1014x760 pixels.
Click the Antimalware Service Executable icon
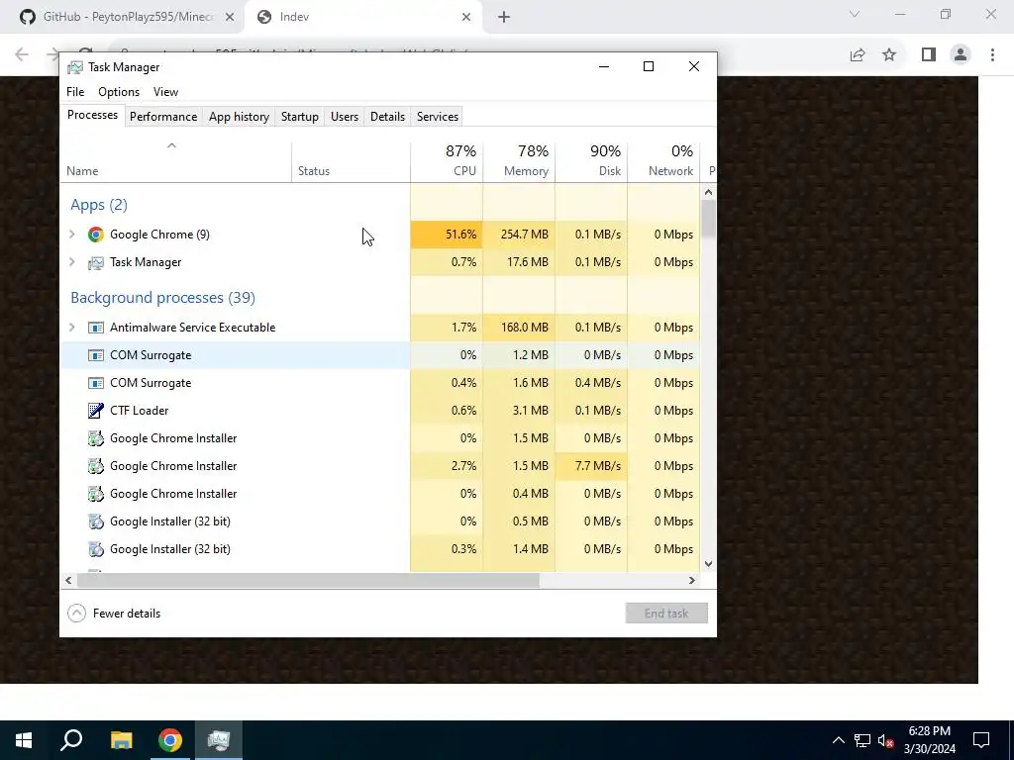(x=96, y=328)
